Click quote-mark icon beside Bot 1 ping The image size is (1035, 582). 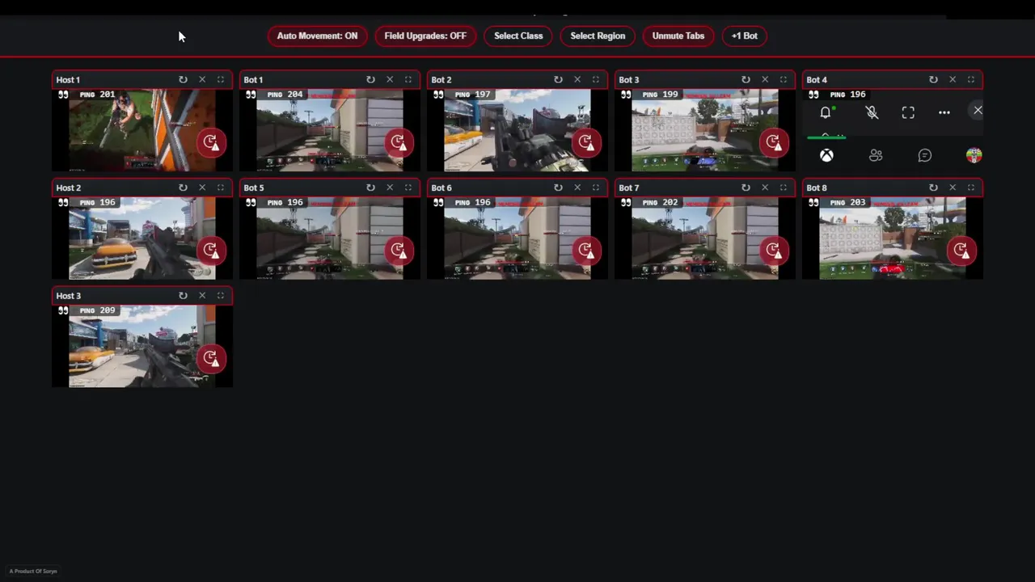click(x=251, y=95)
